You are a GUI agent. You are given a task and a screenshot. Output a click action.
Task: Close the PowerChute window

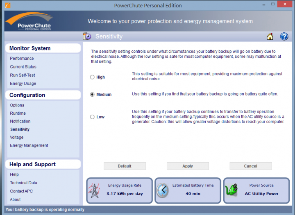click(285, 5)
